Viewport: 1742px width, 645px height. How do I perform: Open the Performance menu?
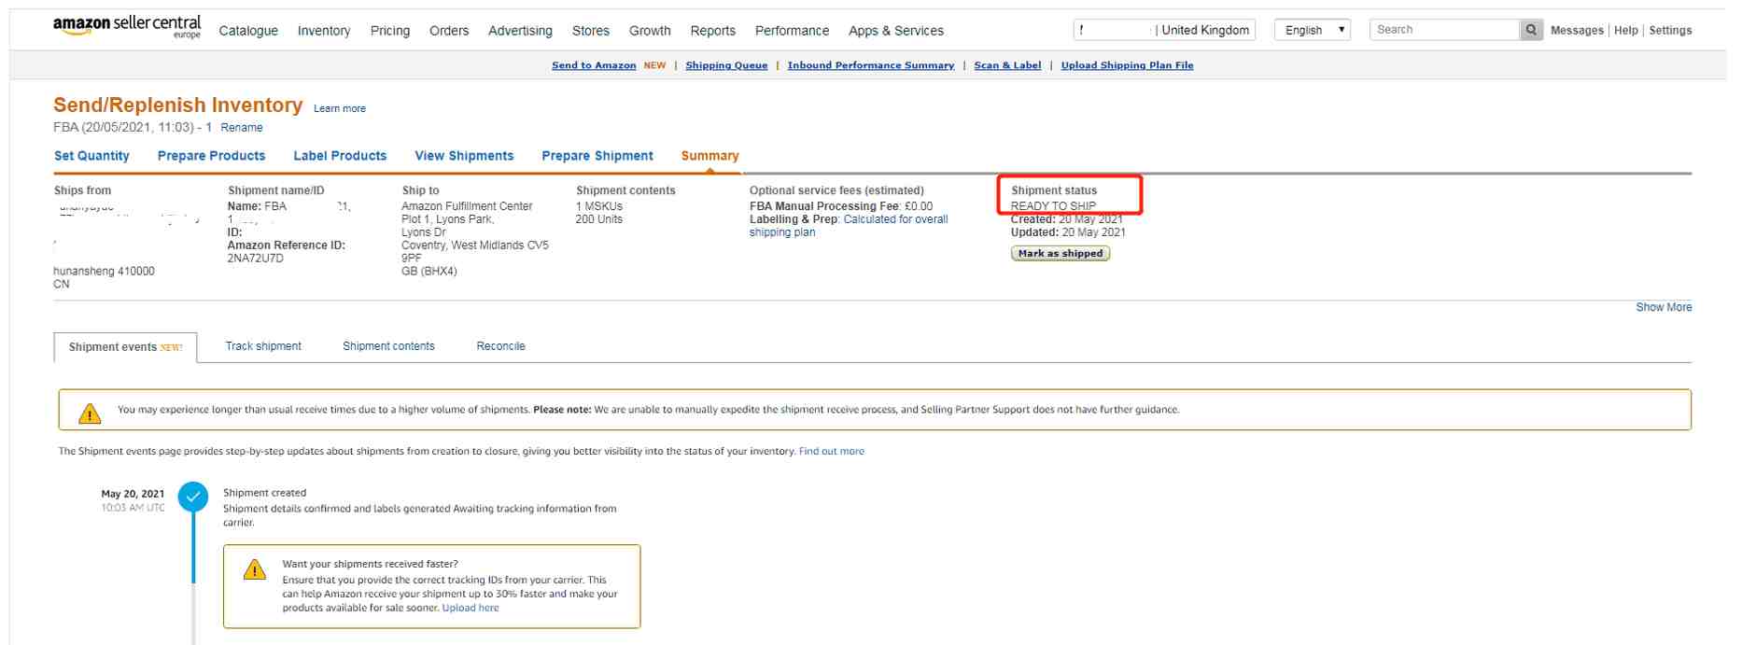[x=792, y=31]
